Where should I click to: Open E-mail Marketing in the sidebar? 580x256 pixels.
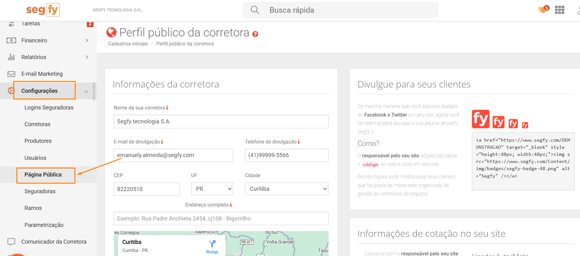42,74
